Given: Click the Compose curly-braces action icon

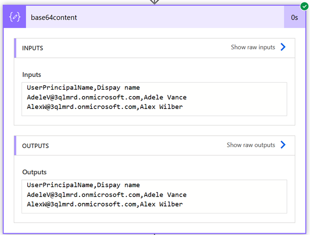Looking at the screenshot, I should (15, 17).
